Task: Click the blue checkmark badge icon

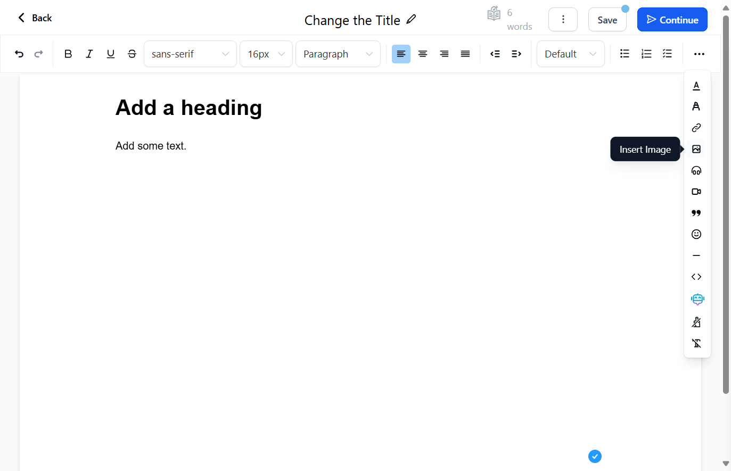Action: (x=595, y=456)
